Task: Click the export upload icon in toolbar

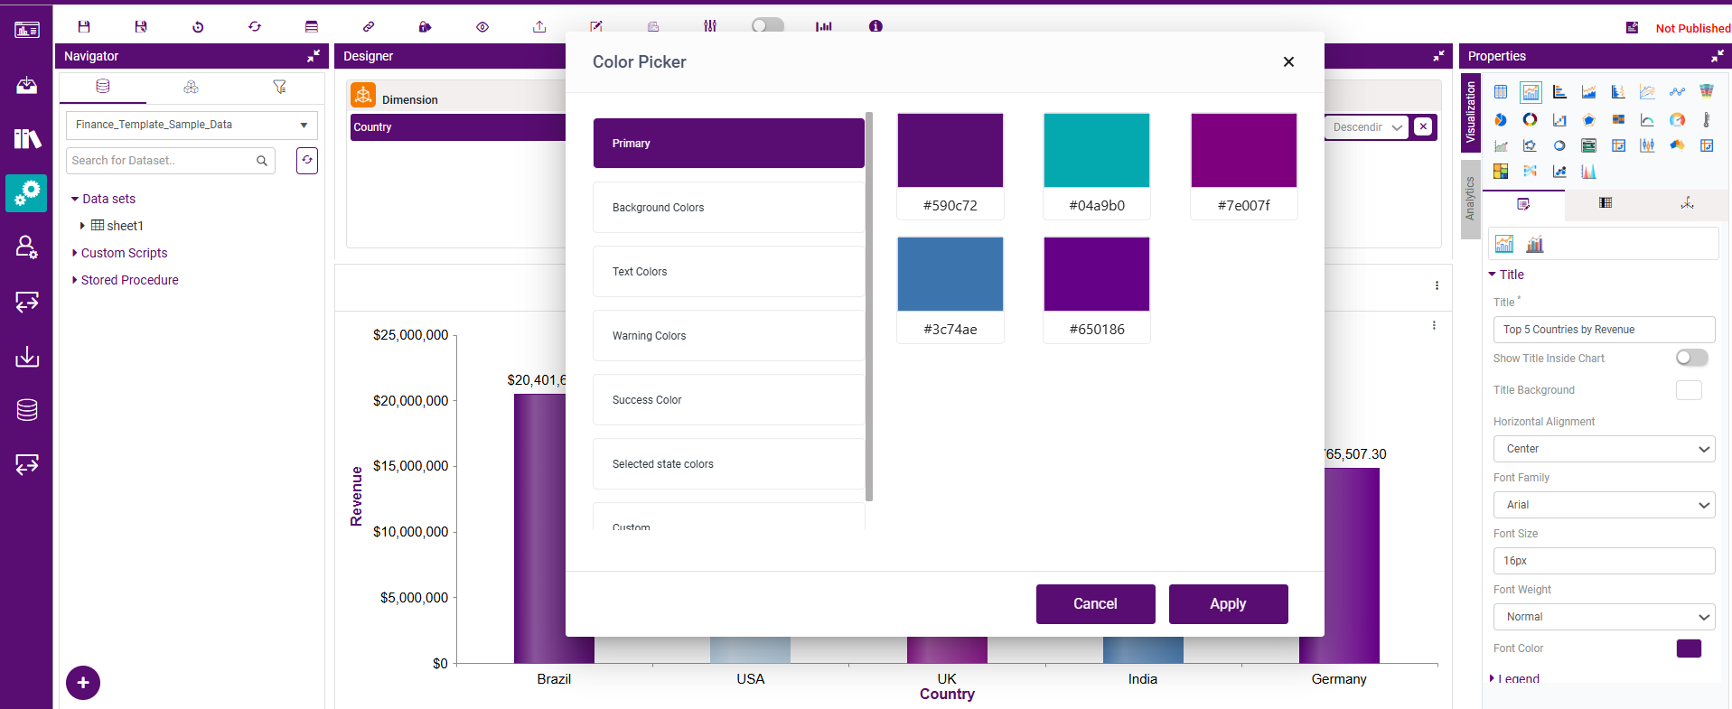Action: pyautogui.click(x=539, y=27)
